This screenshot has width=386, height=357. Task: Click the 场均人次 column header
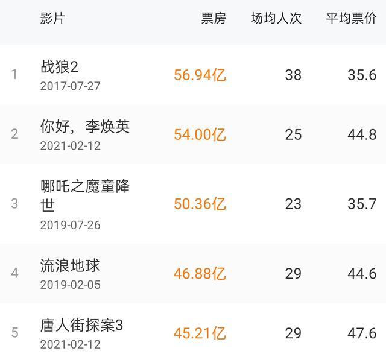276,18
